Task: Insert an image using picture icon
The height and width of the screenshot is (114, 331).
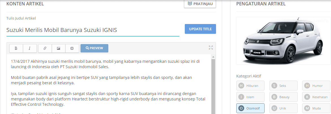Action: point(59,48)
